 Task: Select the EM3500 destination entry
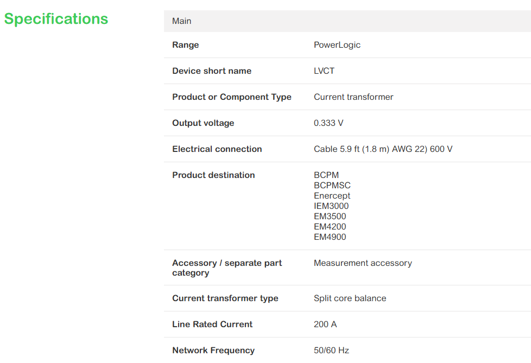click(x=330, y=216)
